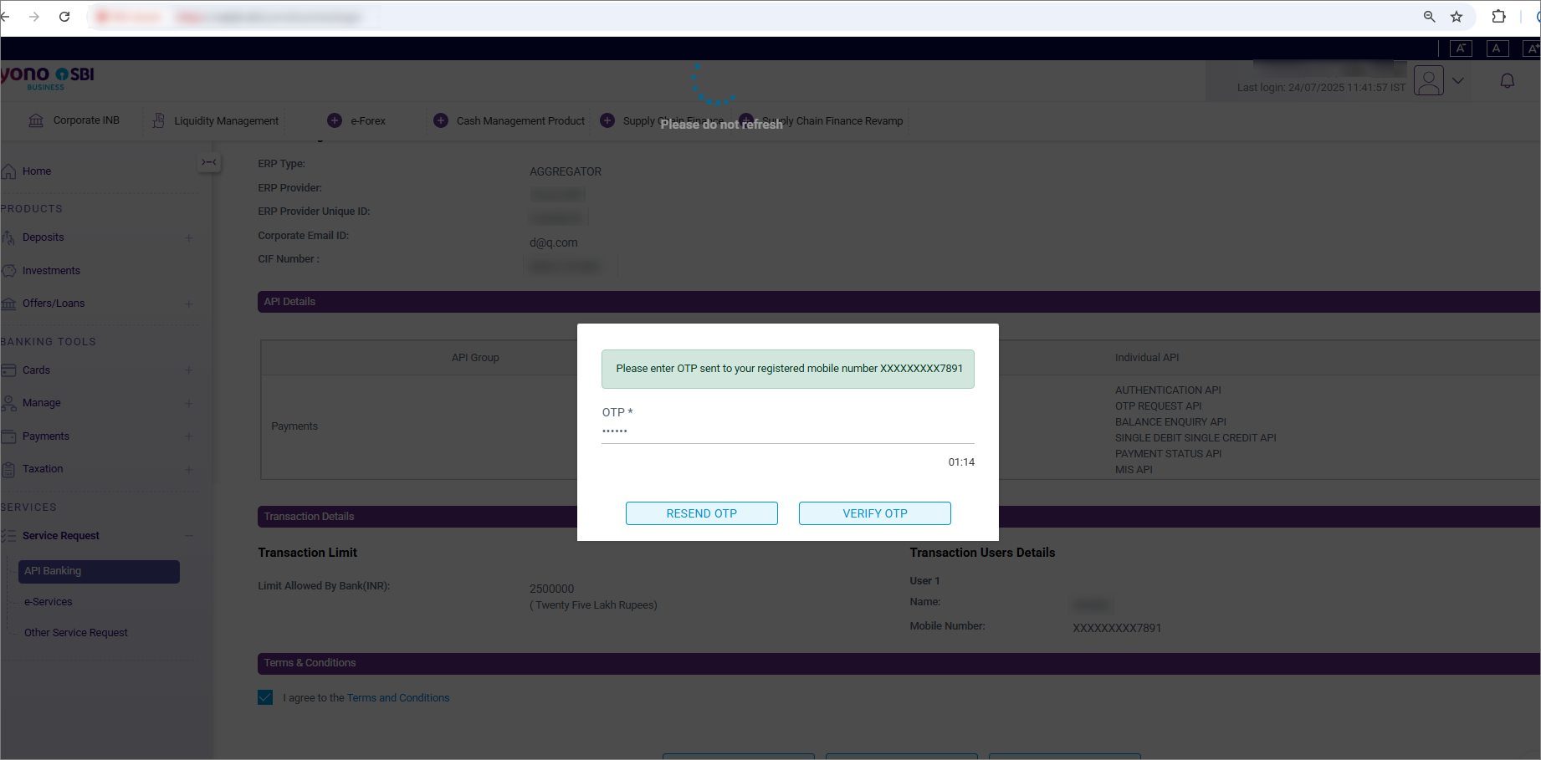Image resolution: width=1541 pixels, height=760 pixels.
Task: Open Other Service Request item
Action: click(x=76, y=633)
